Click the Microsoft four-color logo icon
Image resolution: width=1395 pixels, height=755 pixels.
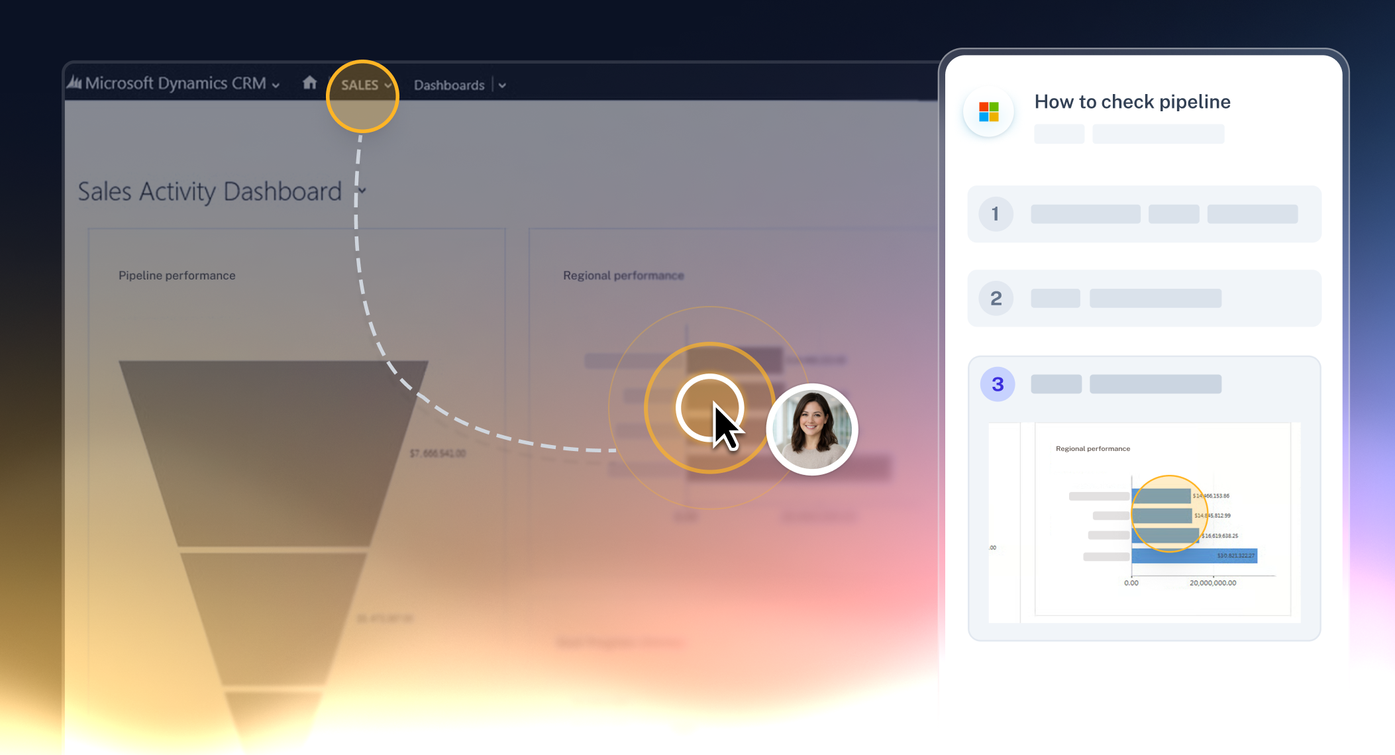click(988, 112)
